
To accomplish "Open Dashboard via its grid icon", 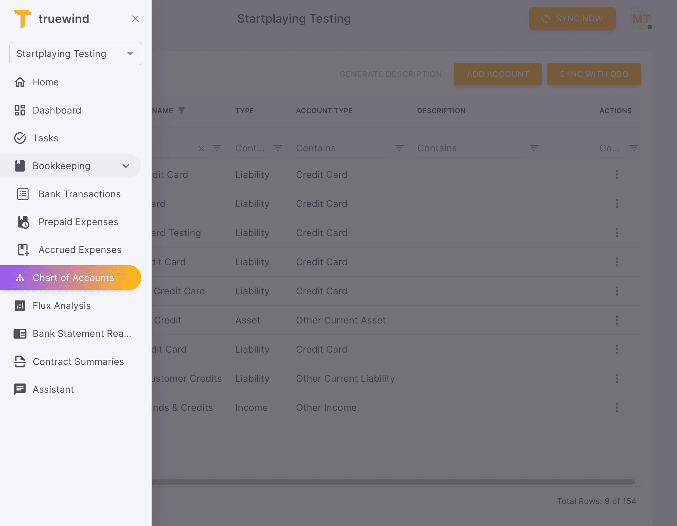I will (x=20, y=110).
